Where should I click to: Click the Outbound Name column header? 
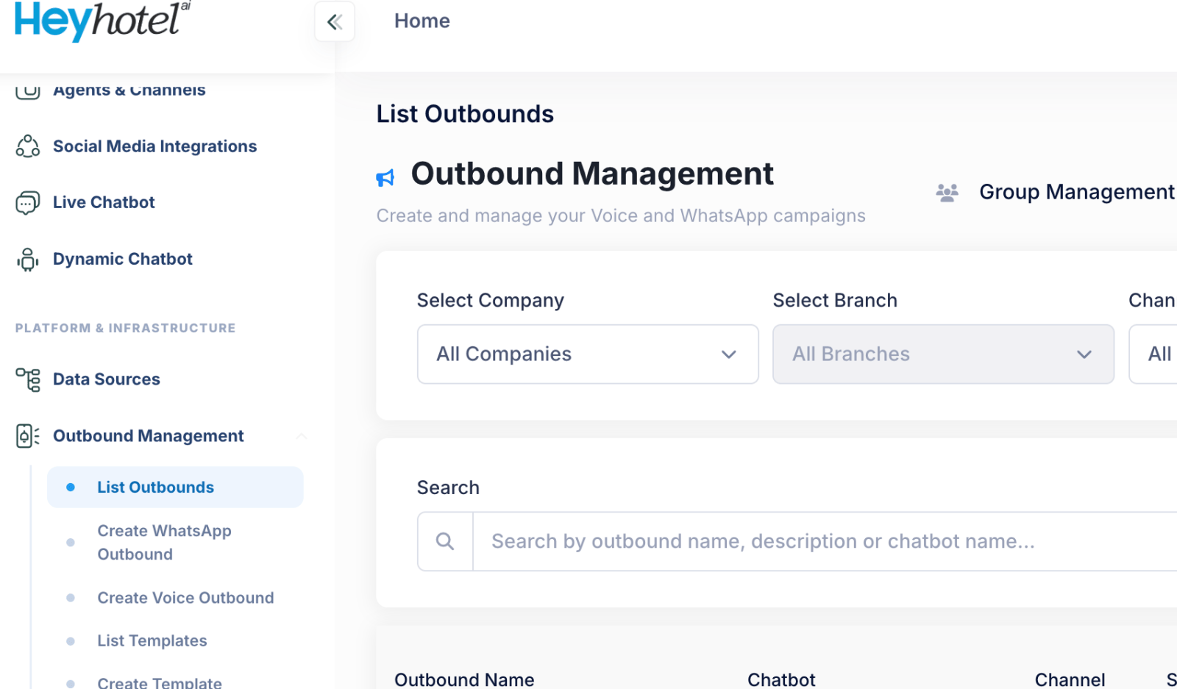click(464, 679)
